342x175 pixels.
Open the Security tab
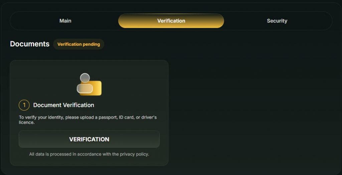coord(277,21)
